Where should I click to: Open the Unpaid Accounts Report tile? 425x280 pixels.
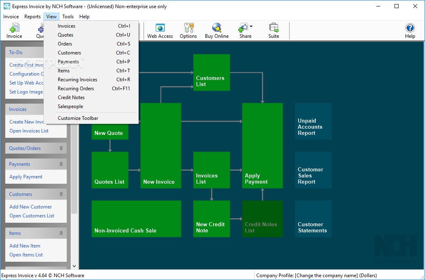point(313,122)
